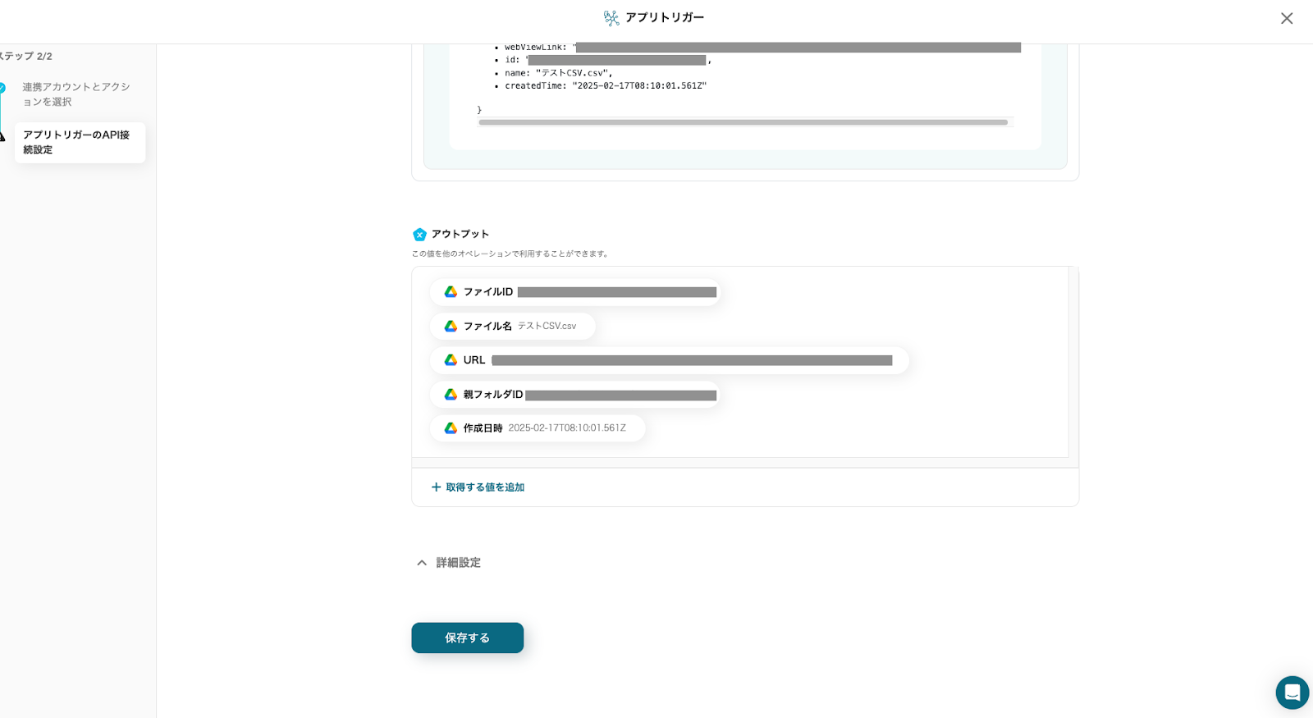This screenshot has width=1313, height=718.
Task: Select the アプリトリガーのAPI接続設定 step
Action: [x=79, y=142]
